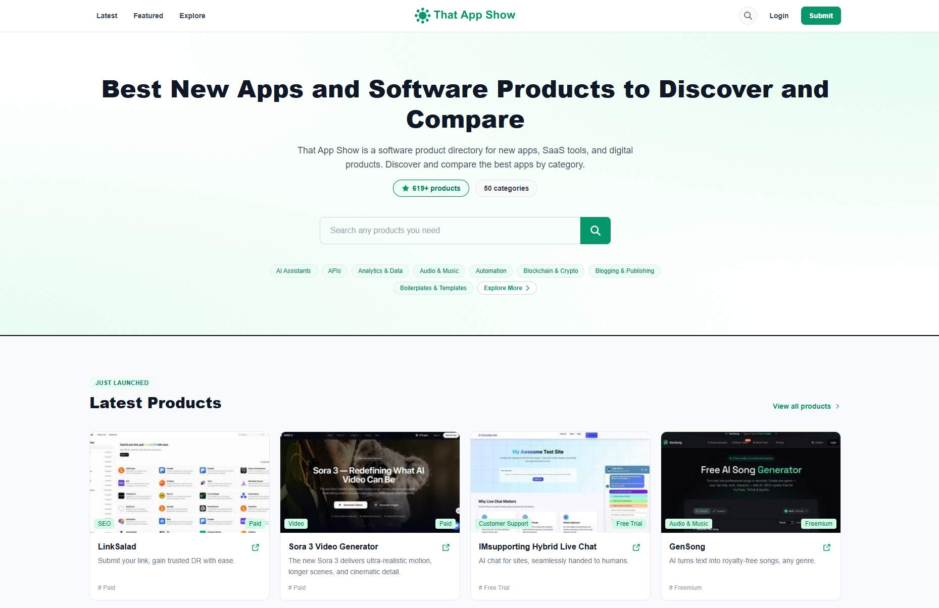Expand the Explore More categories
Screen dimensions: 939x608
coord(507,288)
